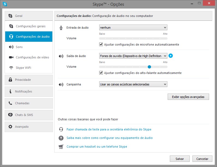The width and height of the screenshot is (217, 167).
Task: Close the Skype options window
Action: 209,3
